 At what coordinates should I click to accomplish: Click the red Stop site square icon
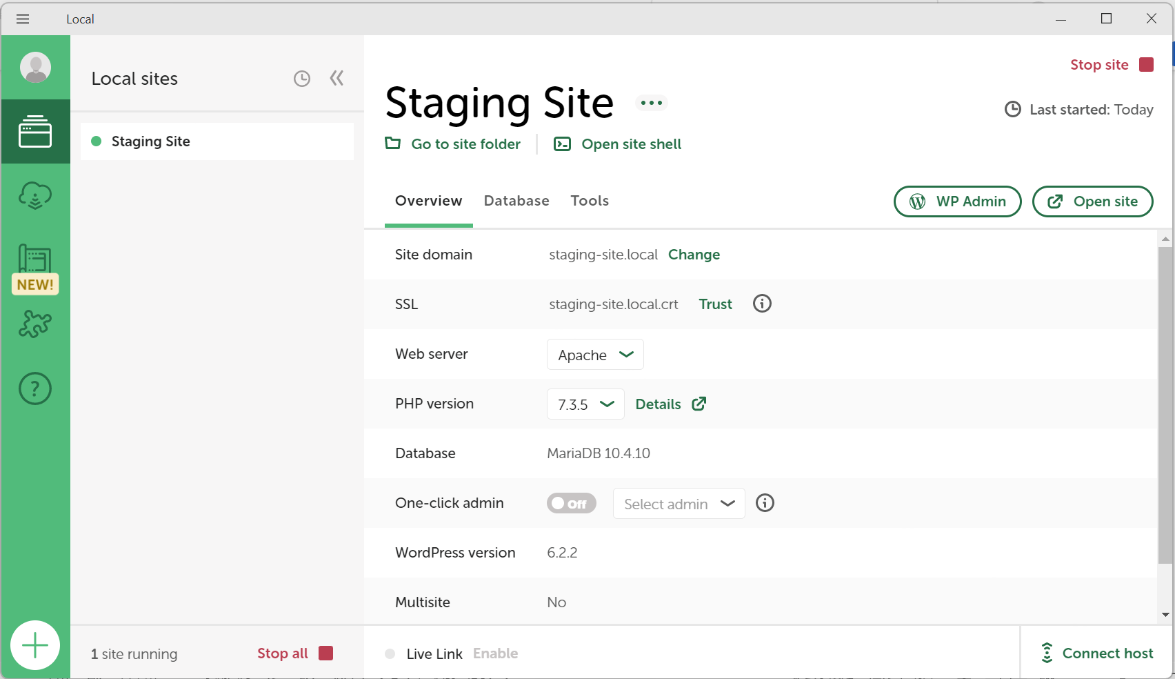(1146, 64)
